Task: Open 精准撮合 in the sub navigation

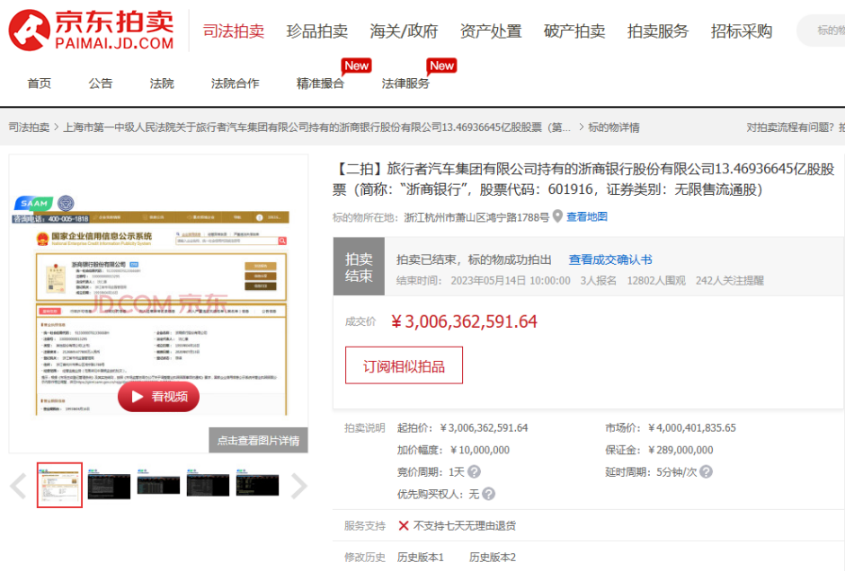Action: pyautogui.click(x=320, y=83)
